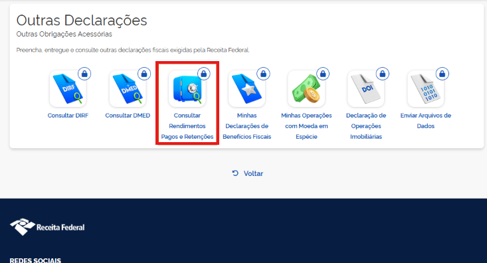Open the binary data file icon
This screenshot has height=263, width=487.
point(426,89)
